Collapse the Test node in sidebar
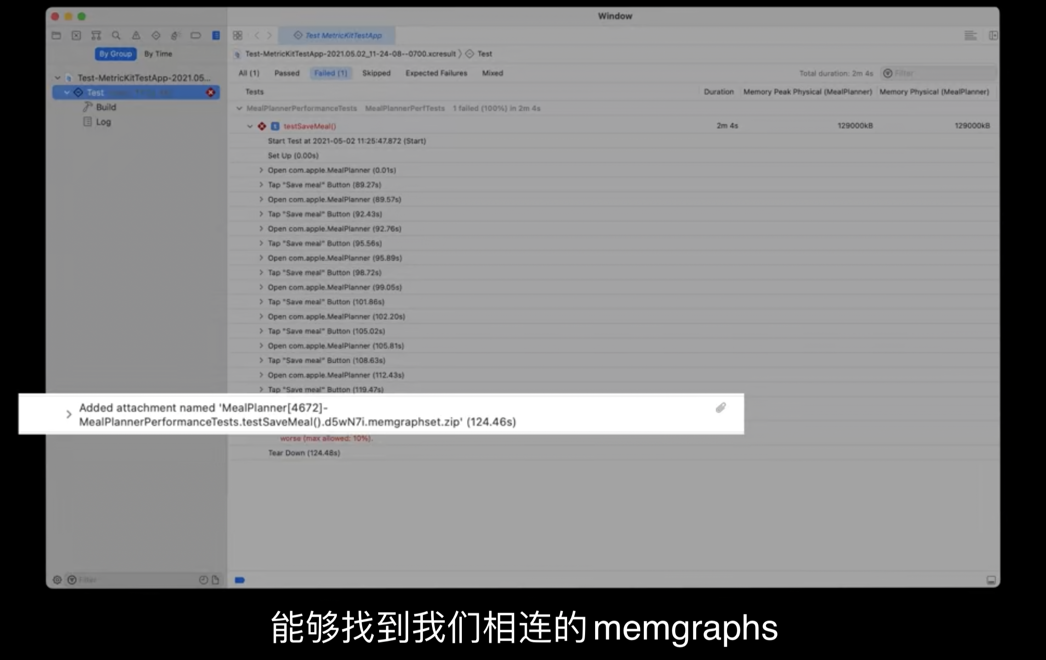 (x=67, y=92)
